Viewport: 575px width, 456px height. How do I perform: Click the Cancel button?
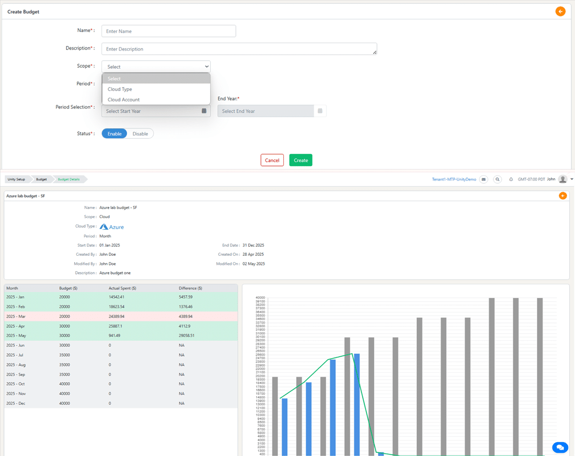coord(272,160)
